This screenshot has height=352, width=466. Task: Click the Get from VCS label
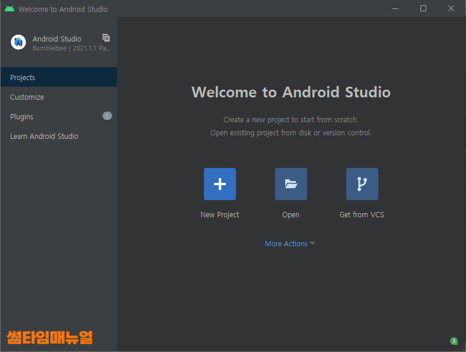point(362,215)
